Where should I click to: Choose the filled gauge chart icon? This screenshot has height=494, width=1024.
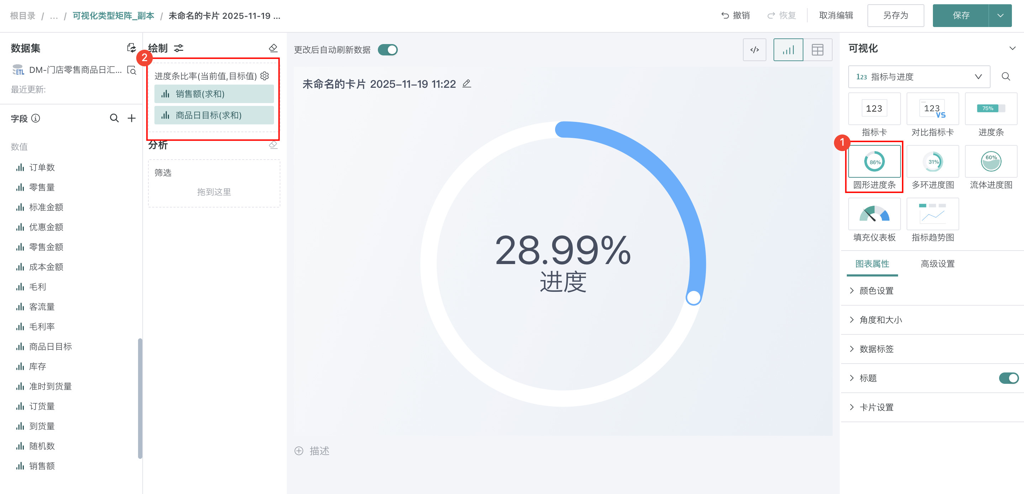tap(874, 214)
